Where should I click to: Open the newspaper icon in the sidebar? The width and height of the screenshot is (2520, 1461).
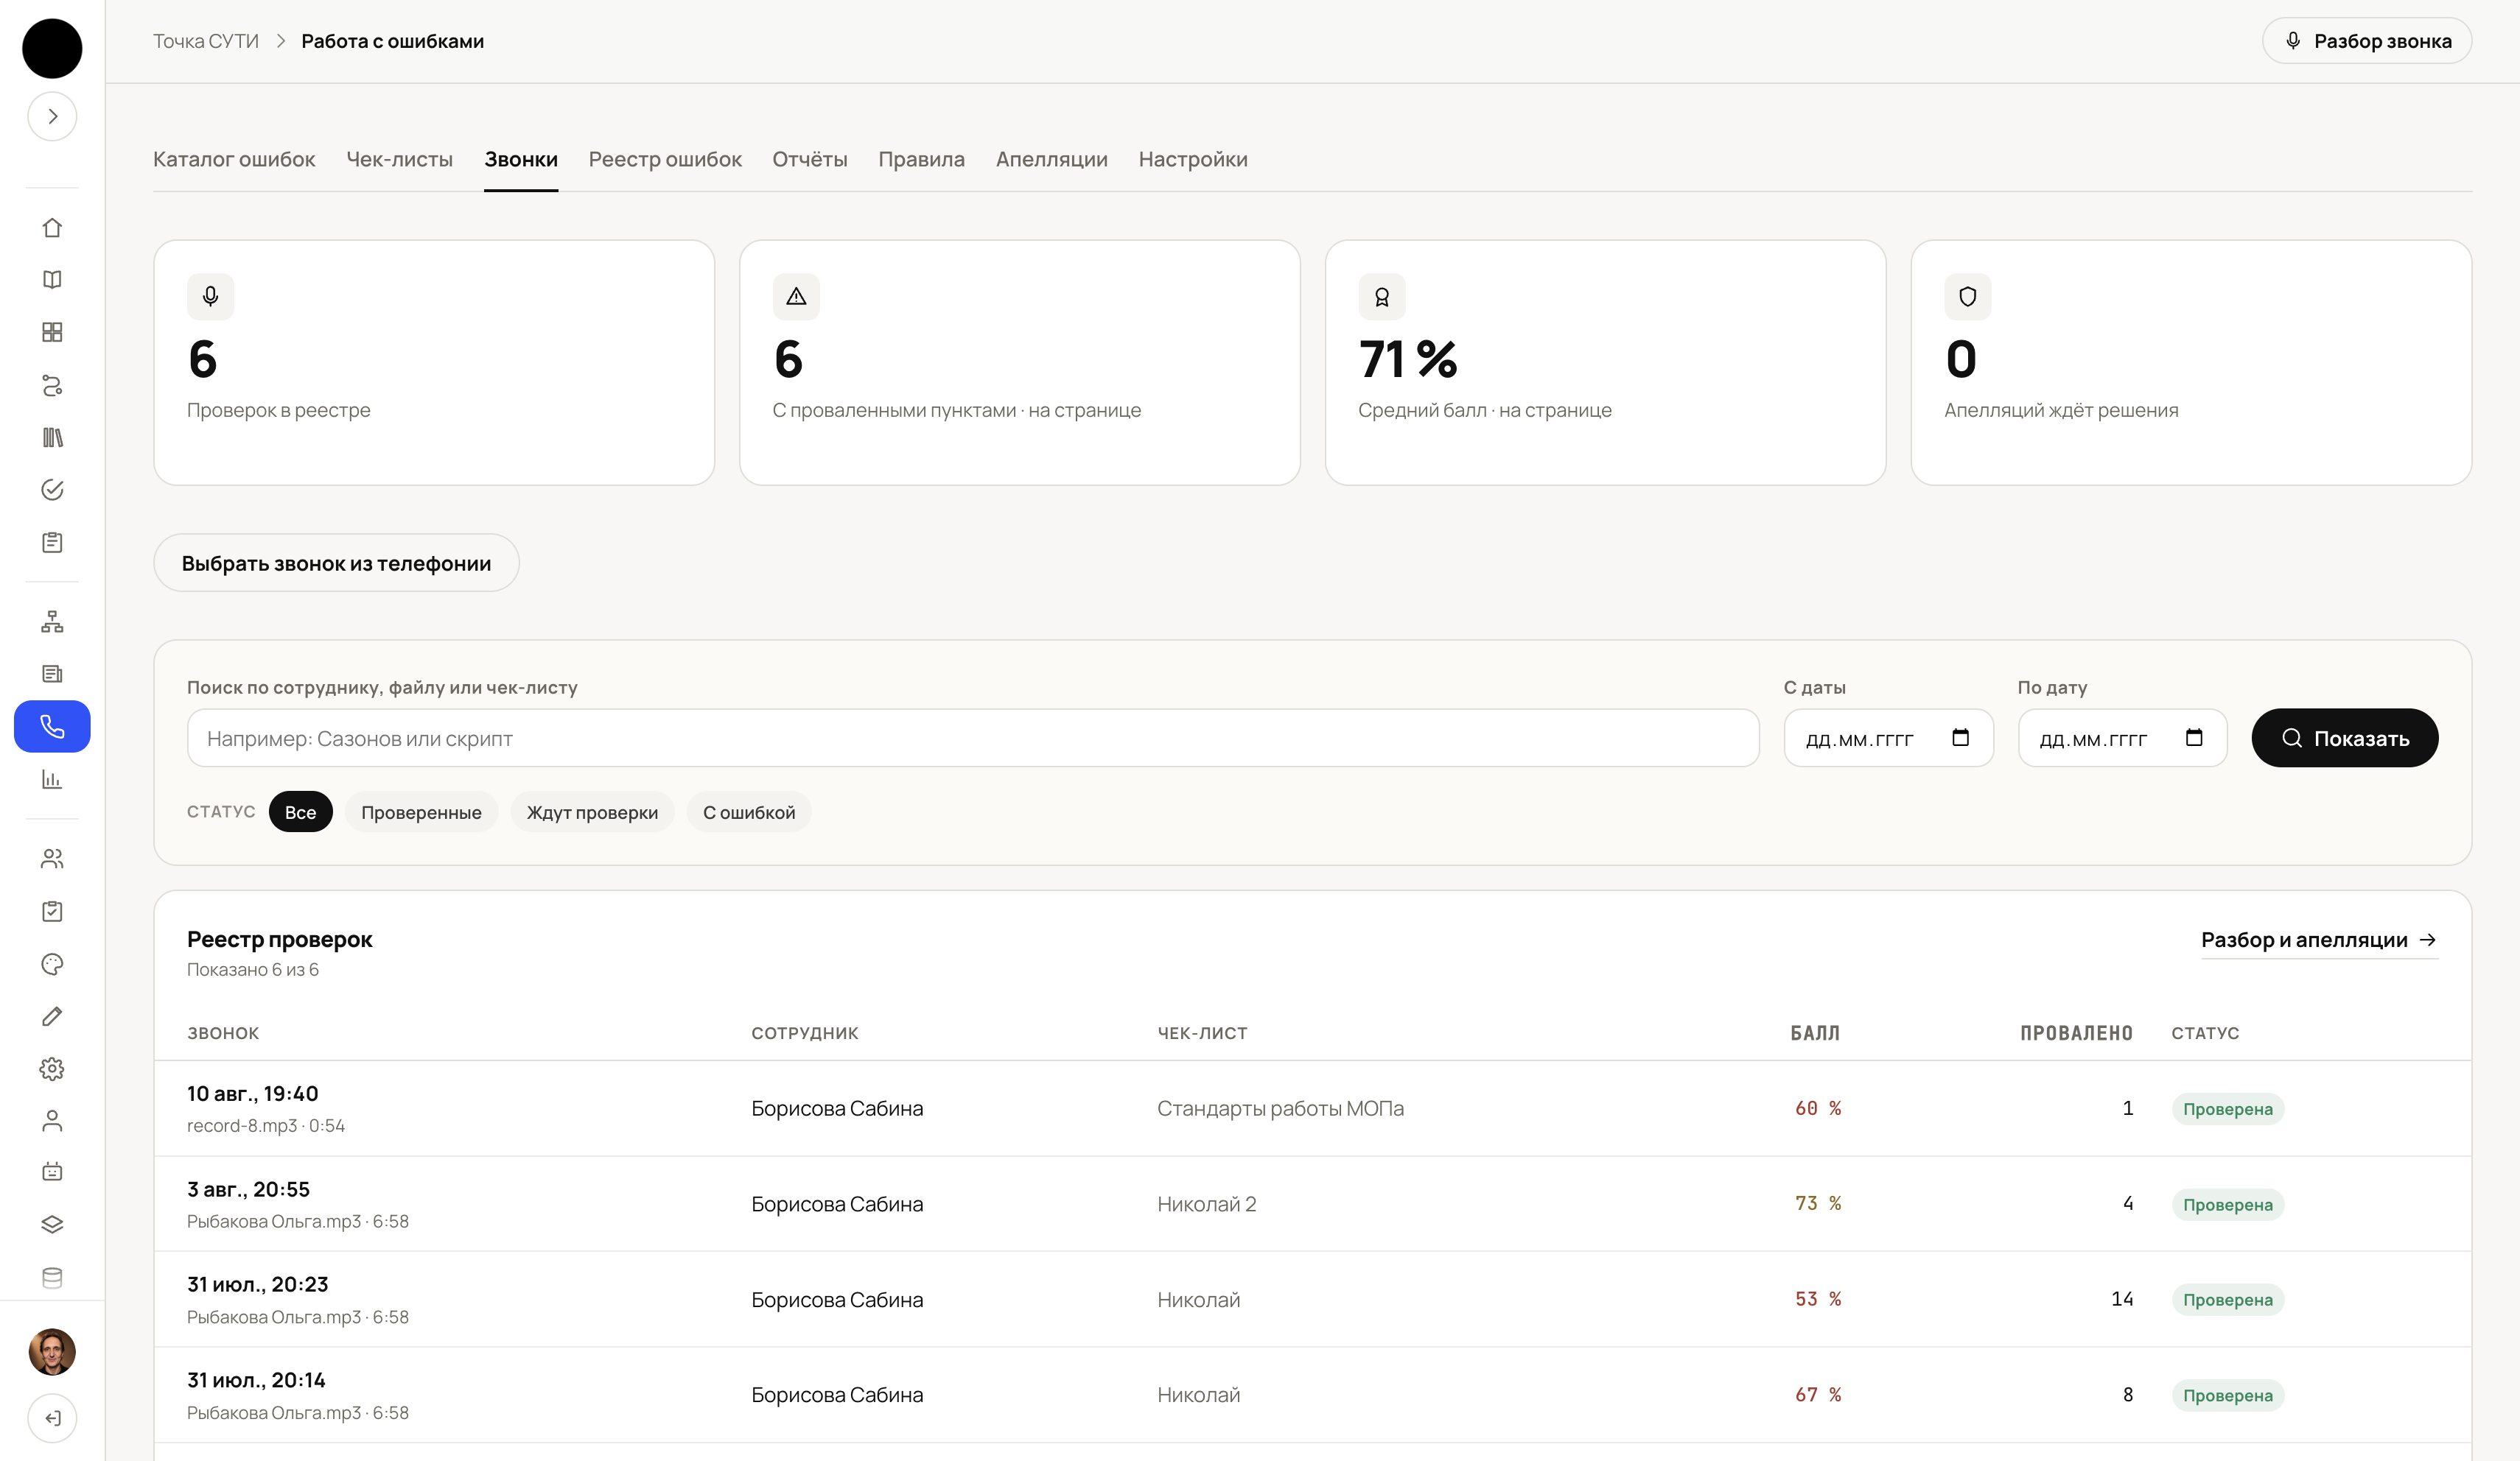click(x=52, y=674)
